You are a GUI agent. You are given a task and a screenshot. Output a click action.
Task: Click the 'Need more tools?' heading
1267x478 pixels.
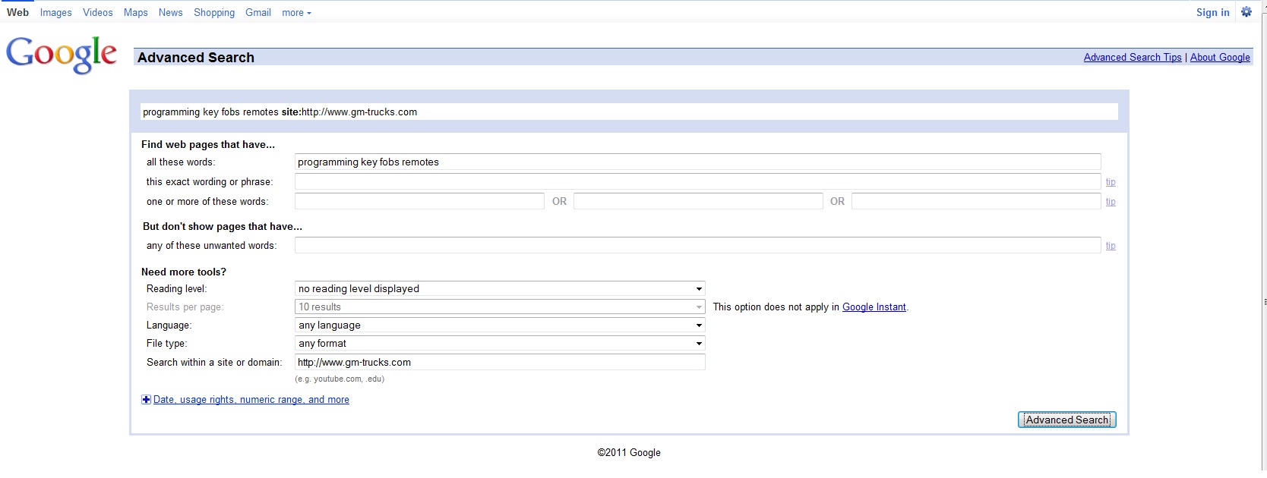184,272
